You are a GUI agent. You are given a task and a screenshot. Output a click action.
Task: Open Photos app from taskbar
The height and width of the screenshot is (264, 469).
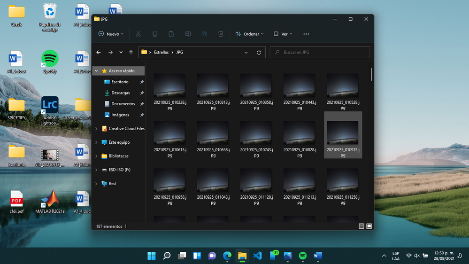(288, 256)
